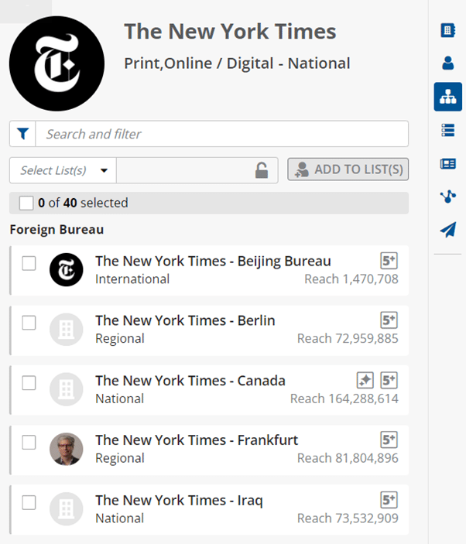The width and height of the screenshot is (466, 544).
Task: Click the Iraq placeholder building avatar
Action: click(x=67, y=509)
